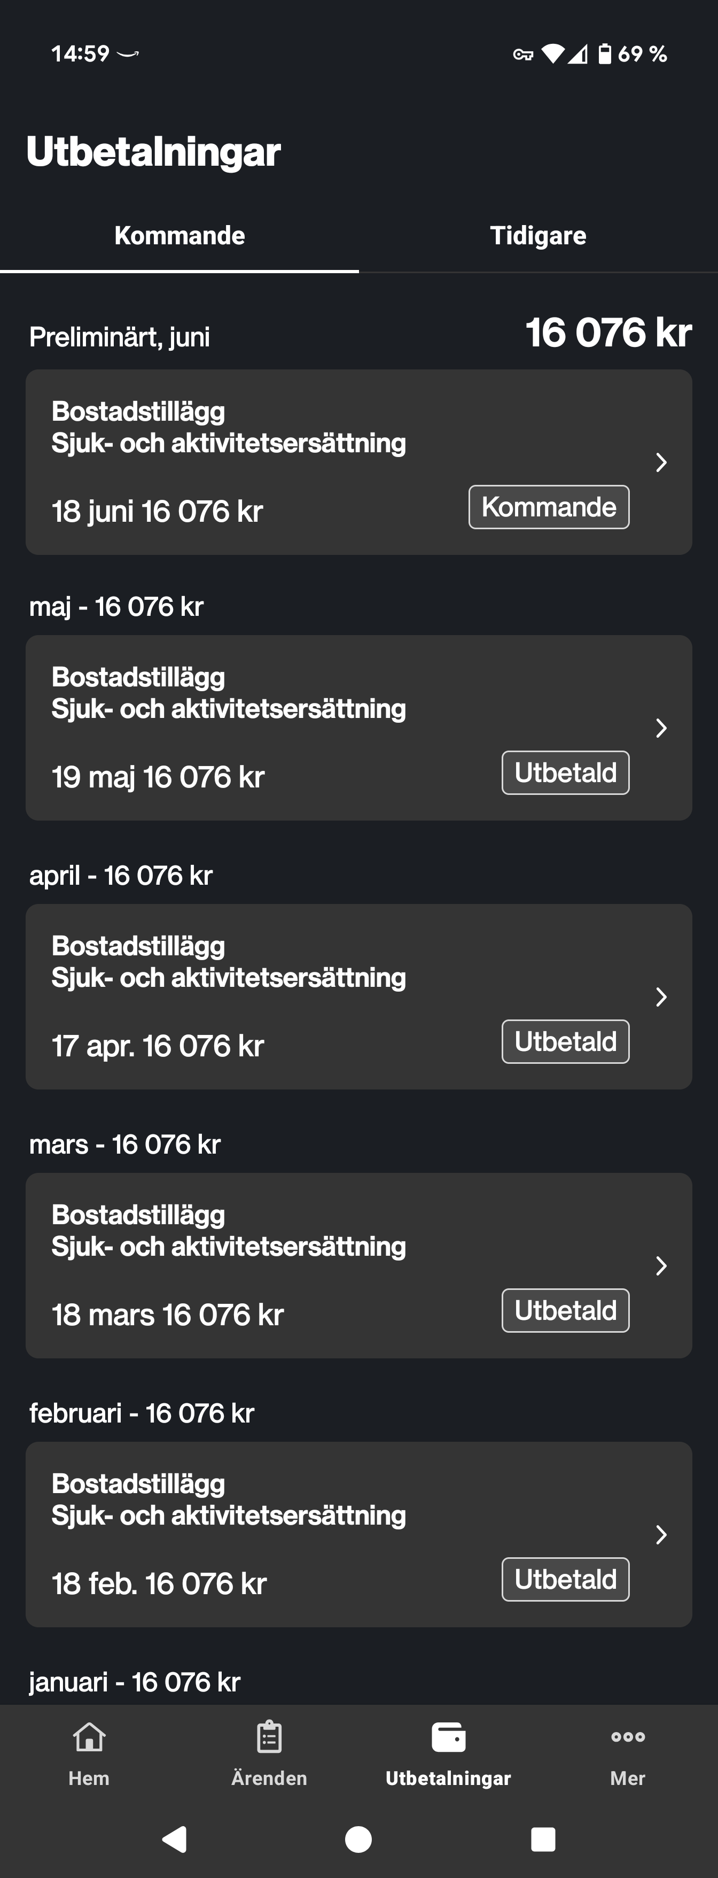
Task: Tap the Kommande status badge for juni
Action: pos(549,507)
